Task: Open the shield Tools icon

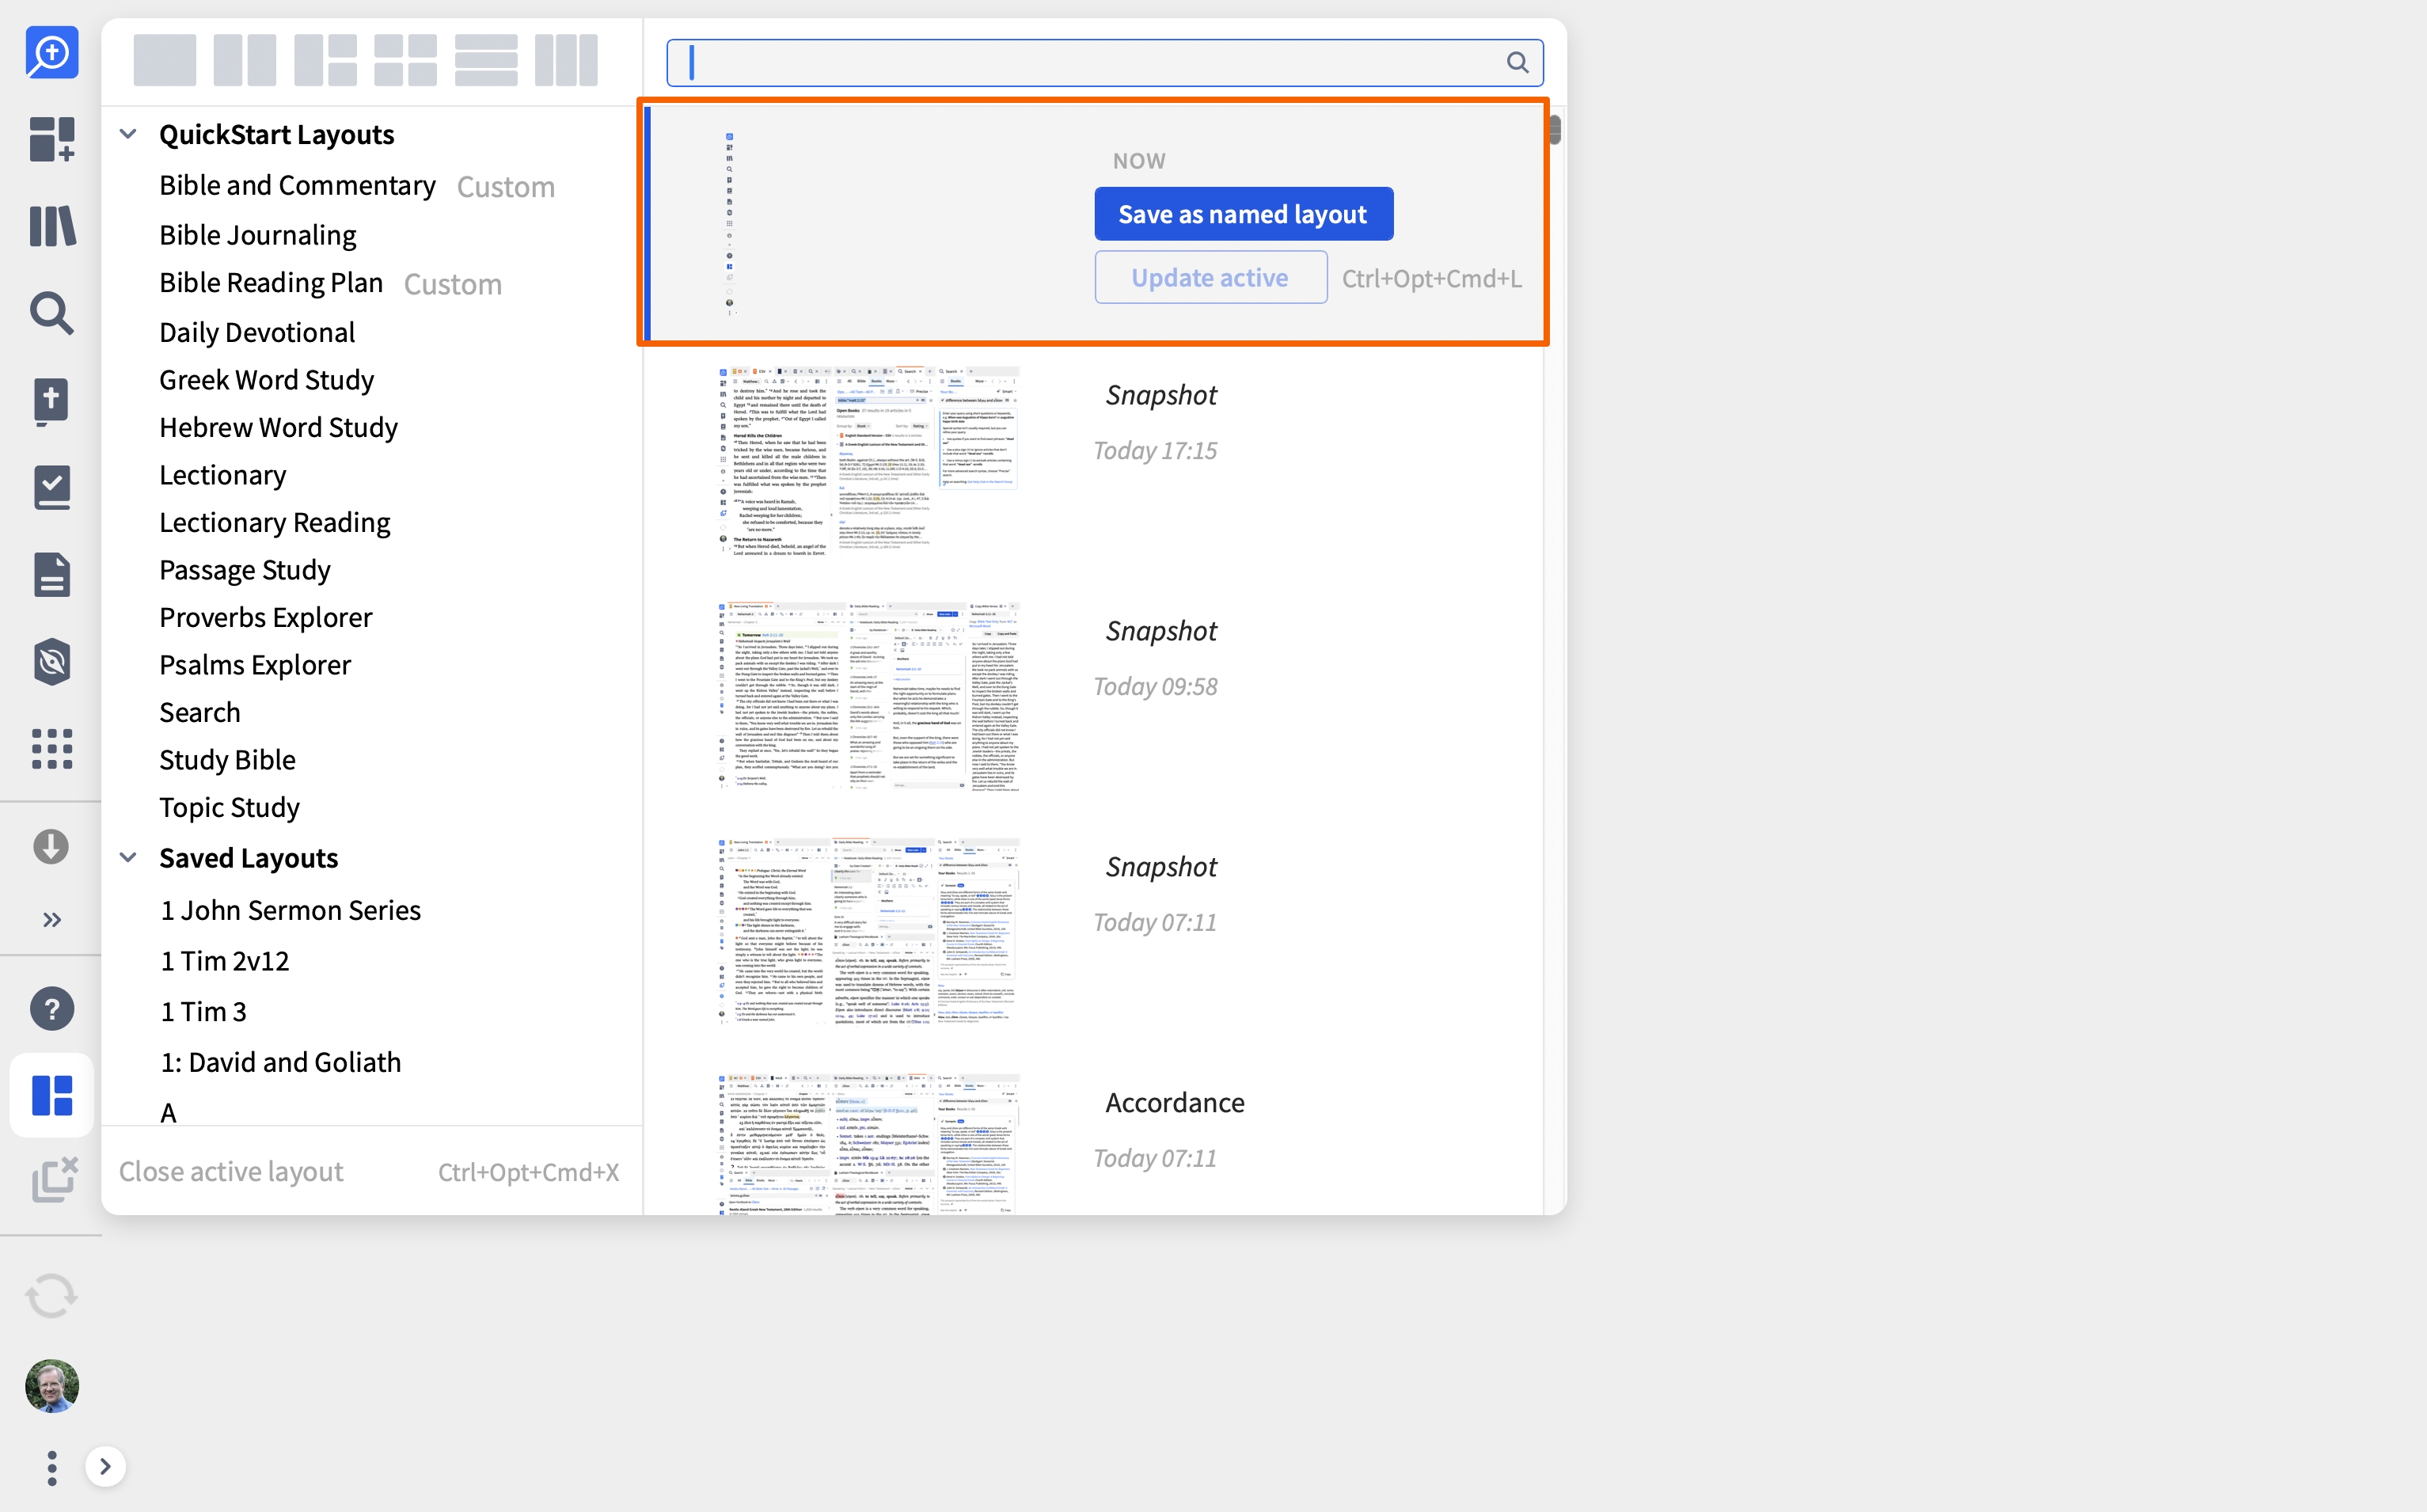Action: tap(52, 662)
